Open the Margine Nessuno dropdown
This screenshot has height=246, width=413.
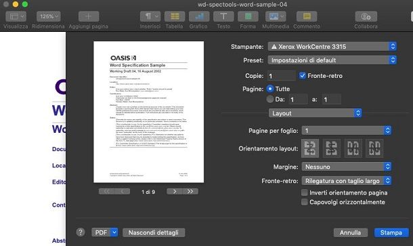pos(347,167)
